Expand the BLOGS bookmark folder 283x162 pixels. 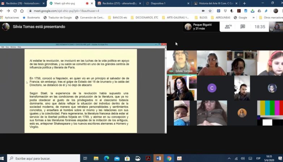[201, 18]
